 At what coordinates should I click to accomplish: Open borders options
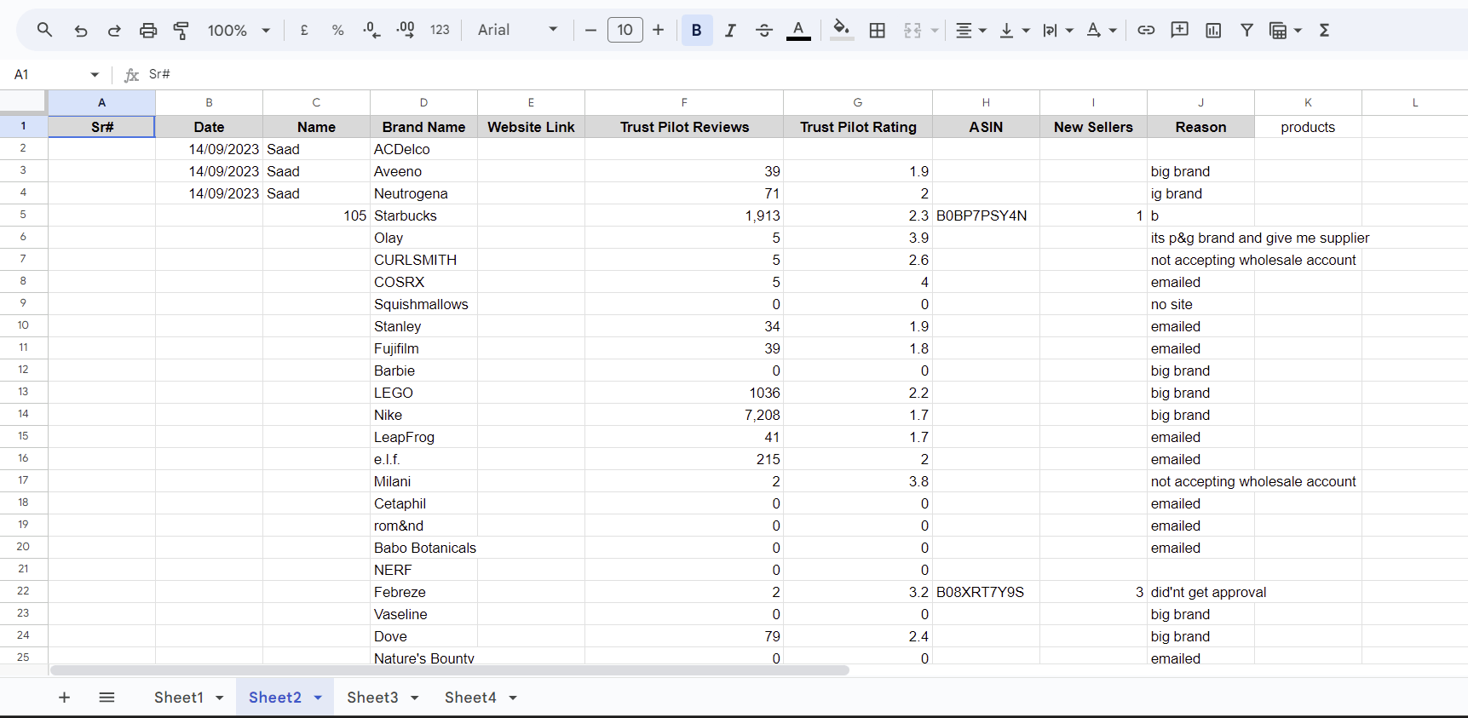pos(877,30)
